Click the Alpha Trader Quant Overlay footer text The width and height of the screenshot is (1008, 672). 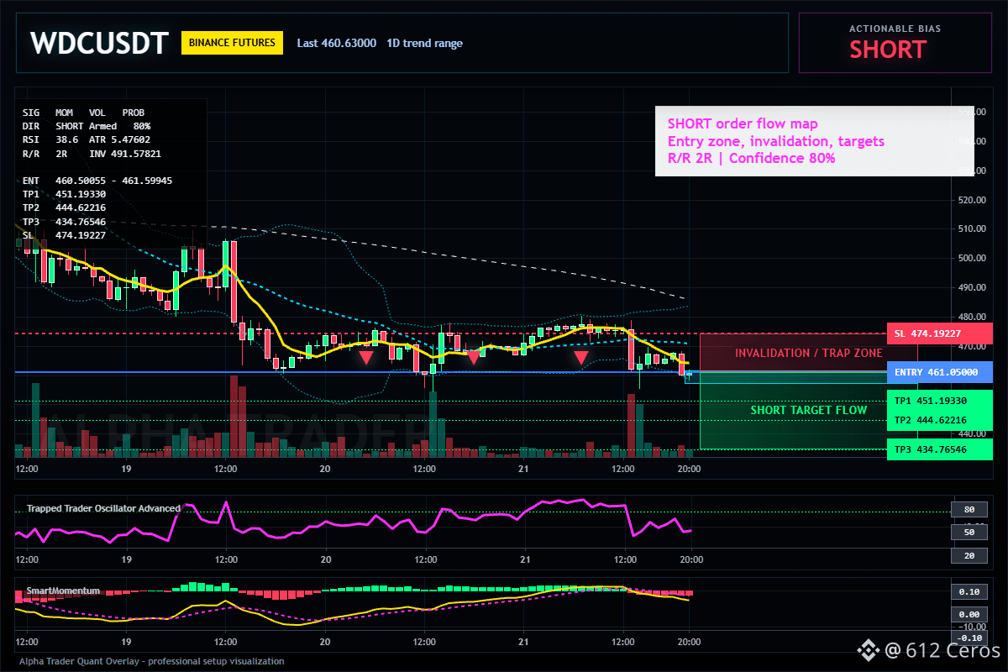pyautogui.click(x=151, y=661)
